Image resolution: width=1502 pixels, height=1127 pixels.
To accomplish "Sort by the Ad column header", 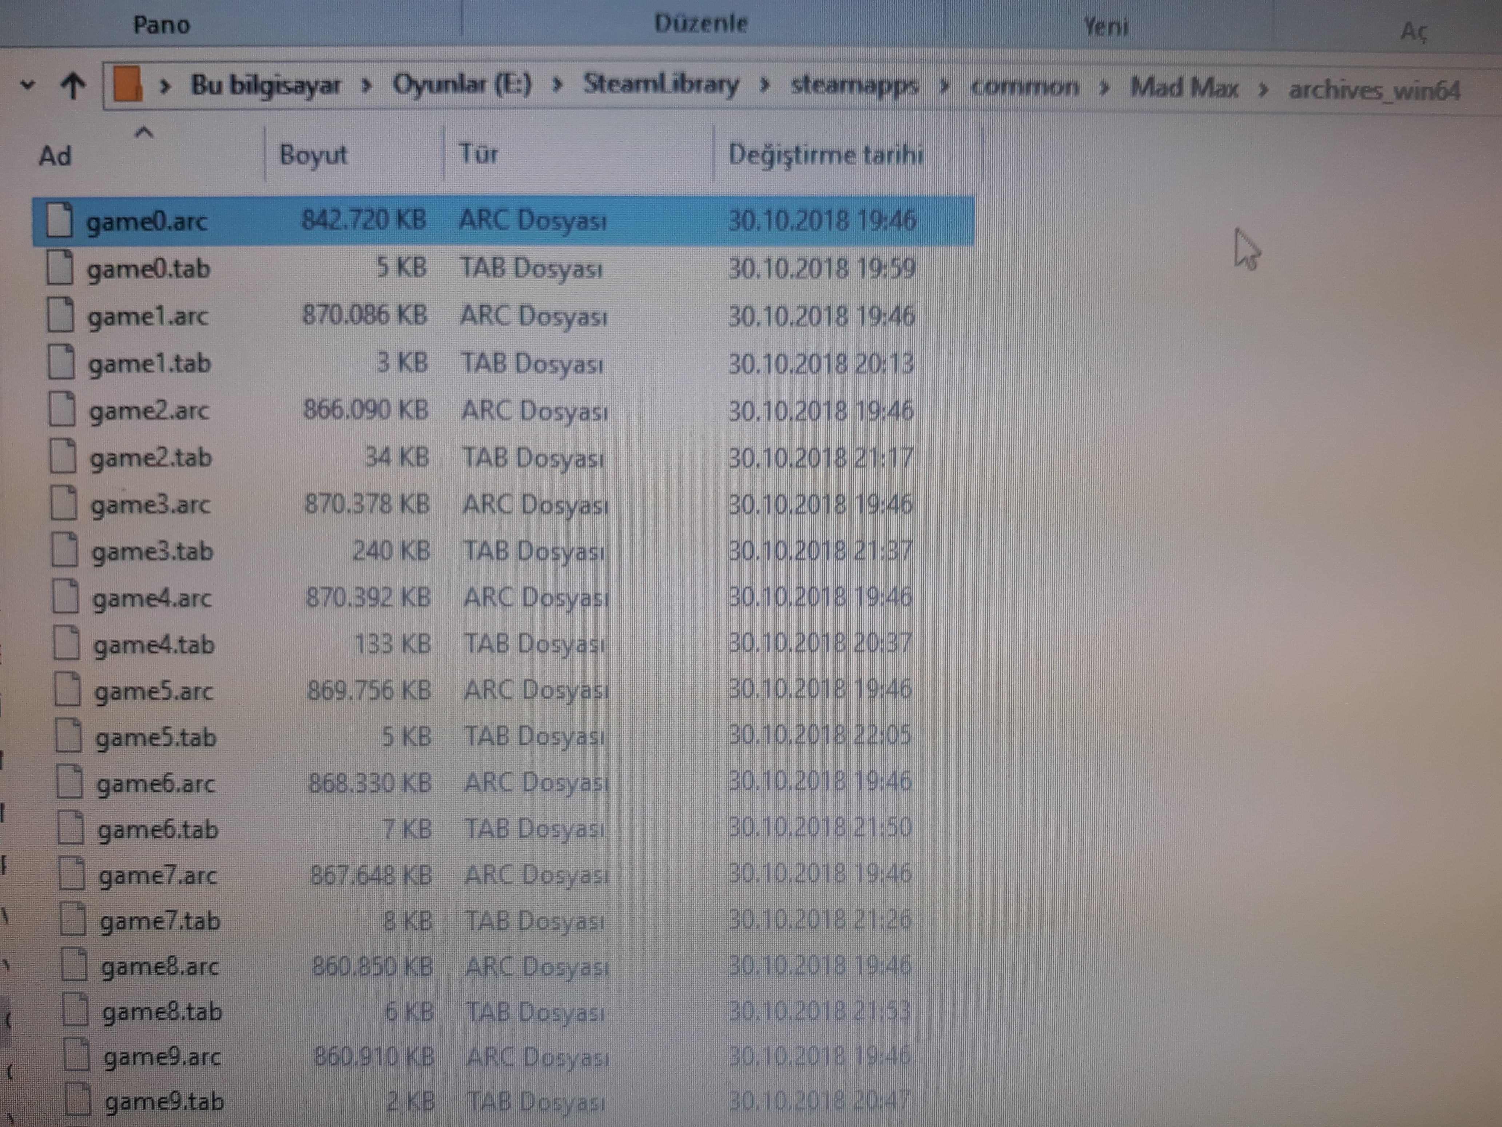I will pos(56,156).
